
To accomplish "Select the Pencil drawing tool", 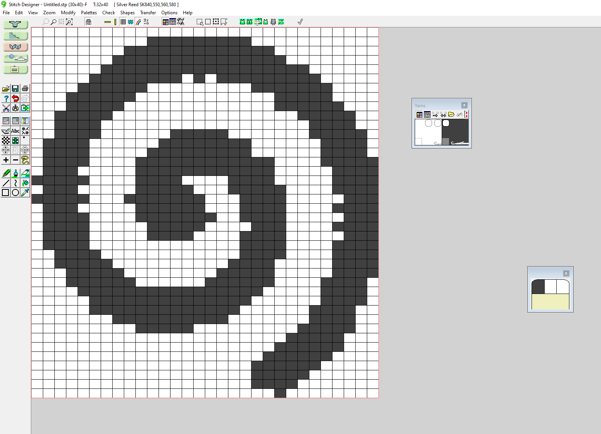I will [6, 173].
